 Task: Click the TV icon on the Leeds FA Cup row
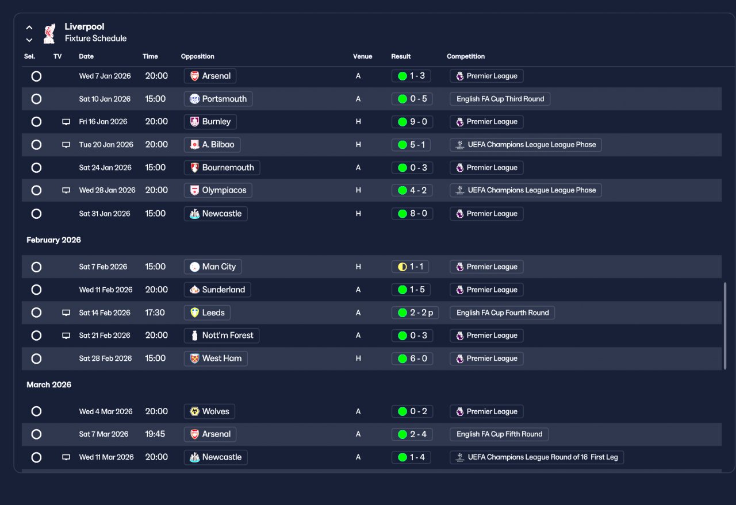coord(66,313)
